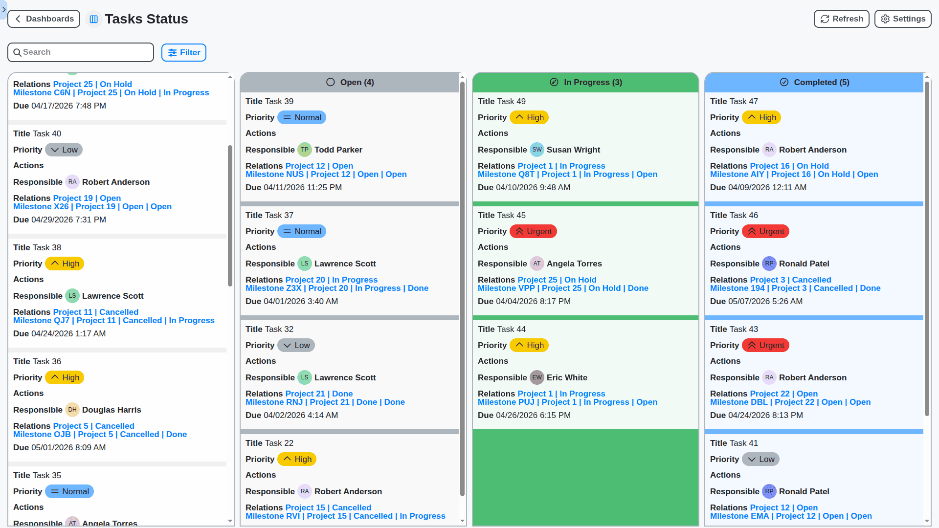
Task: Click the back chevron inside the Dashboards button
Action: (18, 19)
